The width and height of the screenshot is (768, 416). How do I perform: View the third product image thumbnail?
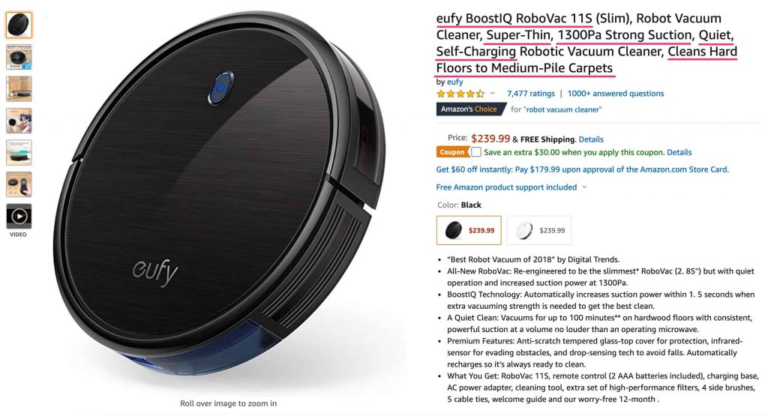pyautogui.click(x=19, y=88)
